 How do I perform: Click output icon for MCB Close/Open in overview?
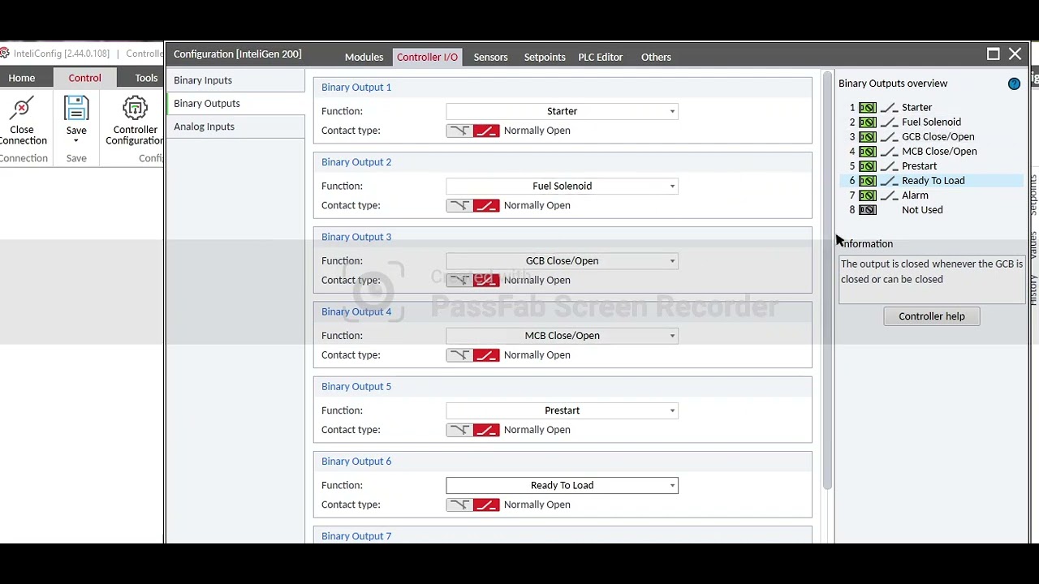click(868, 151)
